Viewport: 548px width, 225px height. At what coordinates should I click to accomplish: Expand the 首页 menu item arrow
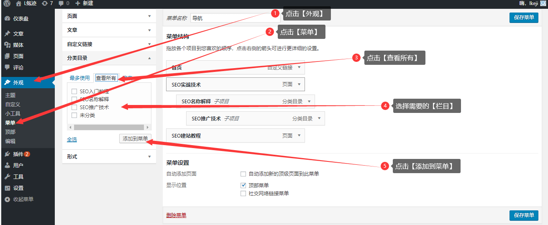(299, 67)
